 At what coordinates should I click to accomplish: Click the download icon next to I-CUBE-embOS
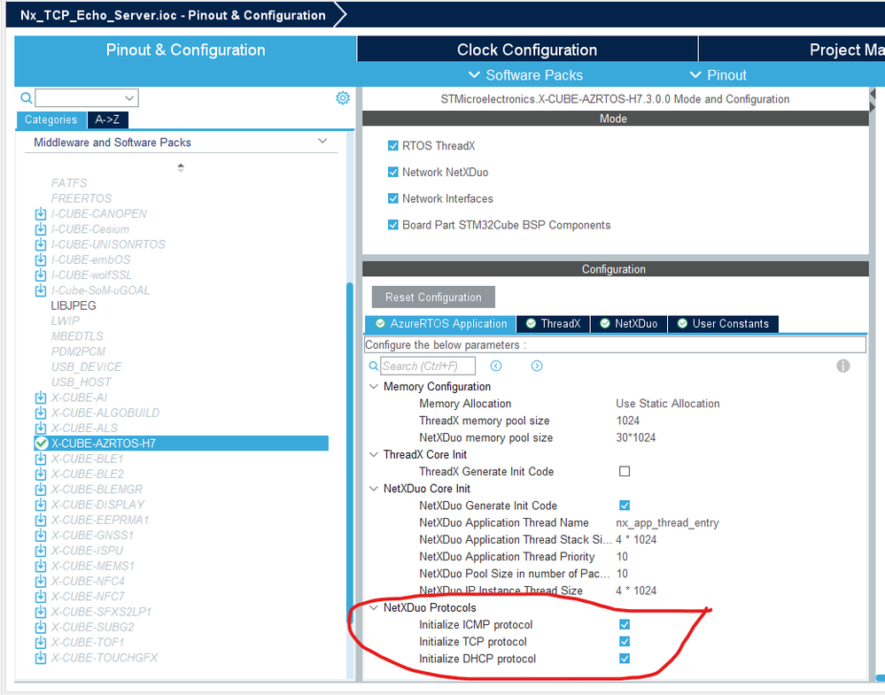(41, 259)
